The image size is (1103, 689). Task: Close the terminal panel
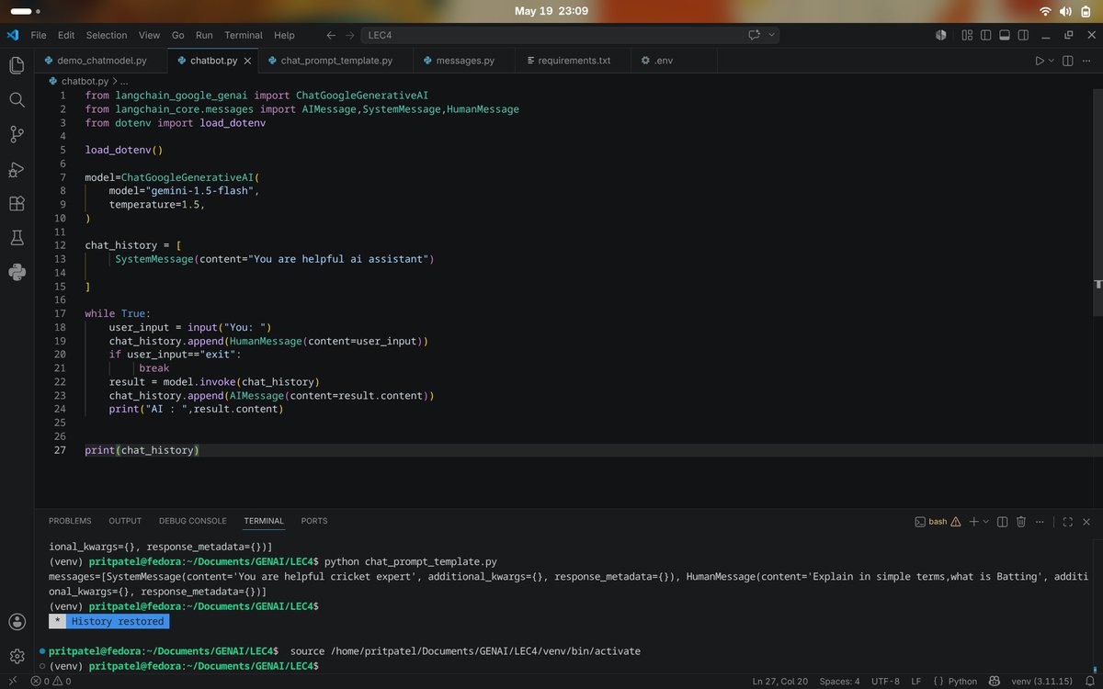pos(1086,521)
